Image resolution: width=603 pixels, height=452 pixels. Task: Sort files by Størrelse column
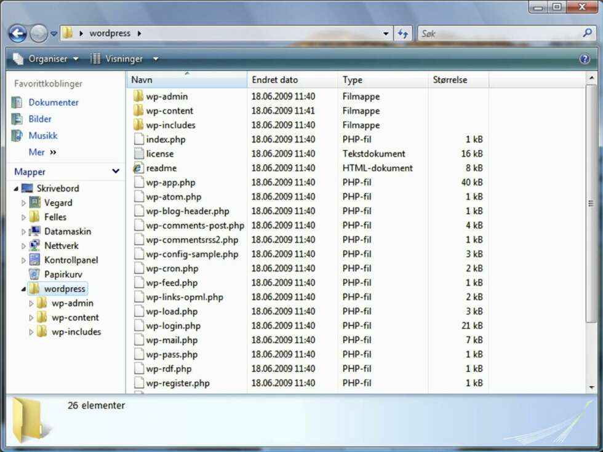click(x=458, y=79)
